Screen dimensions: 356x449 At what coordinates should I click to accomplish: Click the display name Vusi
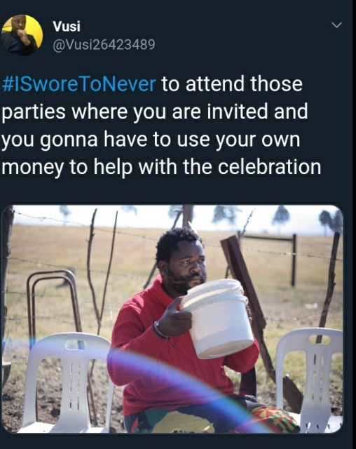tap(67, 27)
